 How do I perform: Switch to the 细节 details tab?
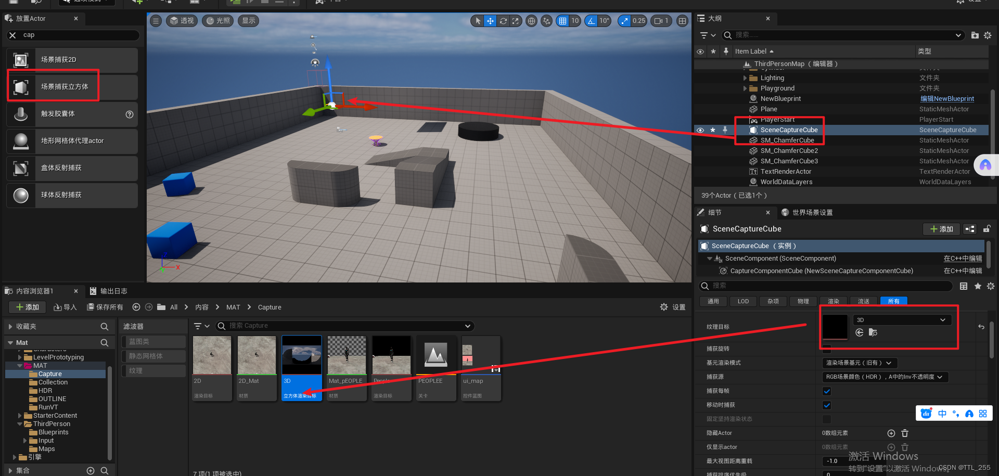point(714,213)
